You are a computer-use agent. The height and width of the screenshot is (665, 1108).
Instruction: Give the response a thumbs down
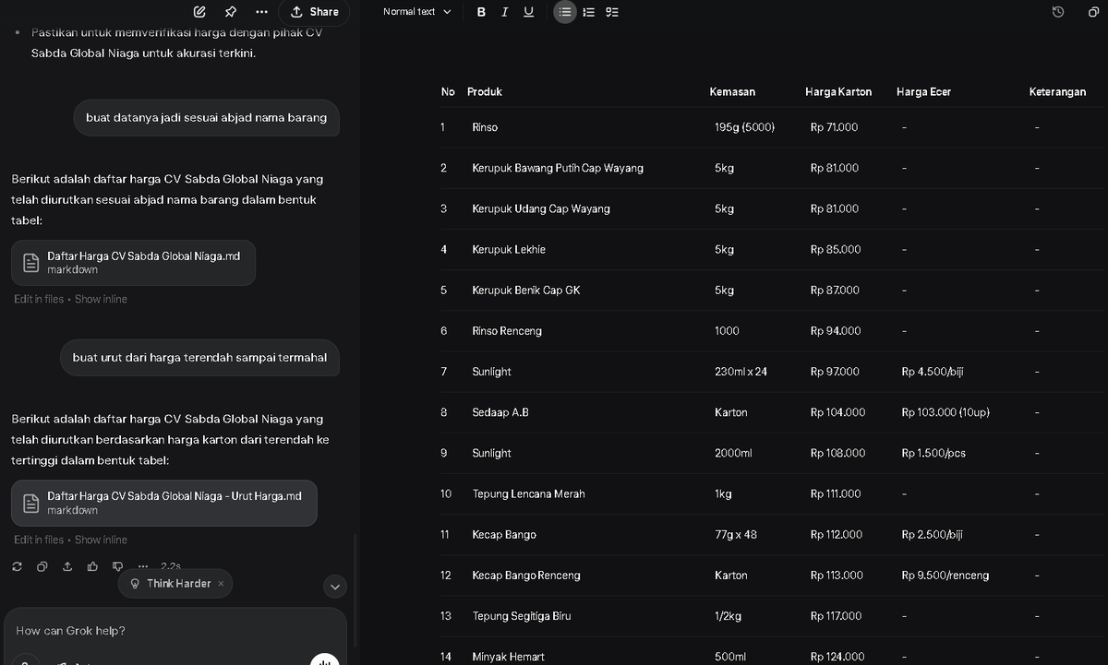tap(117, 566)
